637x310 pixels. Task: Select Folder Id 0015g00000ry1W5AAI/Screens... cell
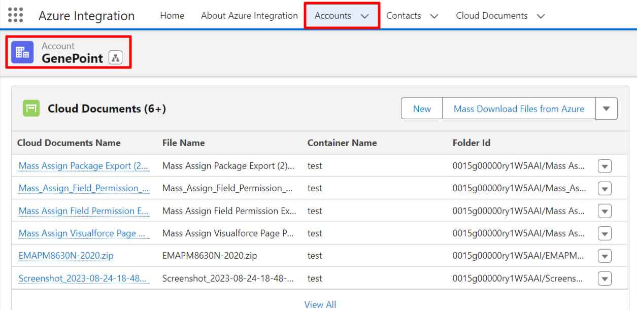click(518, 278)
